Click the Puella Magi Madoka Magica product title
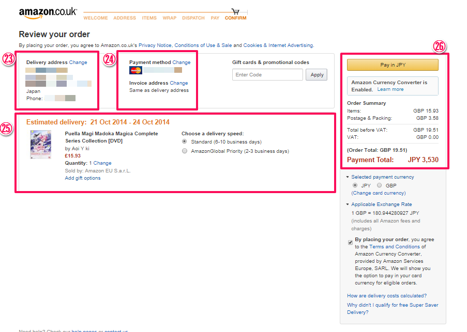 tap(111, 137)
